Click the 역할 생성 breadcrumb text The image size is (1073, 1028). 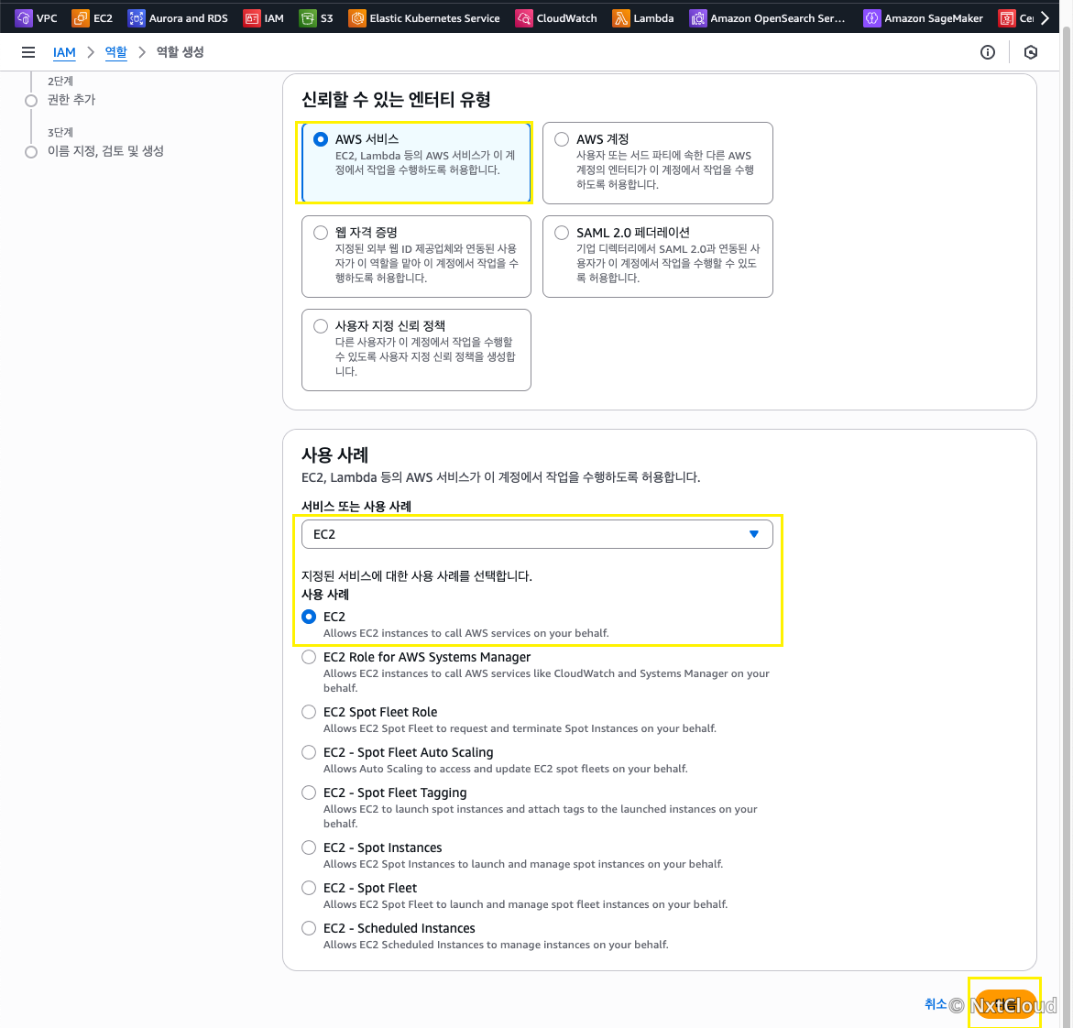180,52
